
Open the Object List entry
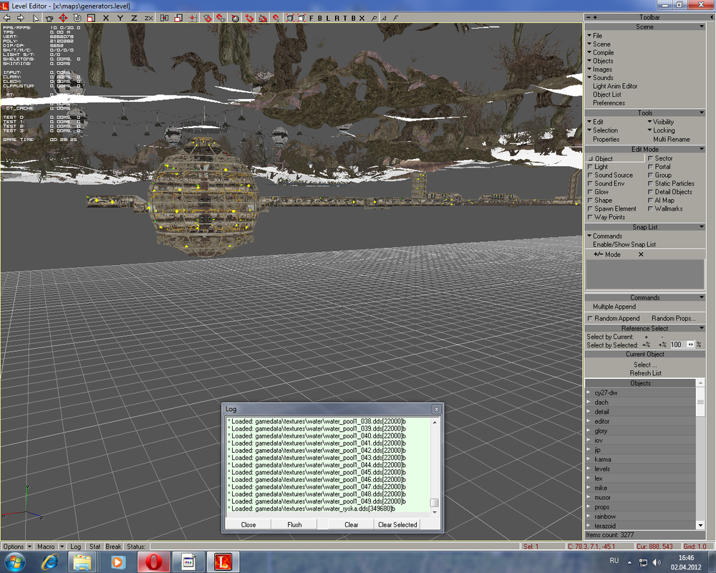tap(606, 95)
